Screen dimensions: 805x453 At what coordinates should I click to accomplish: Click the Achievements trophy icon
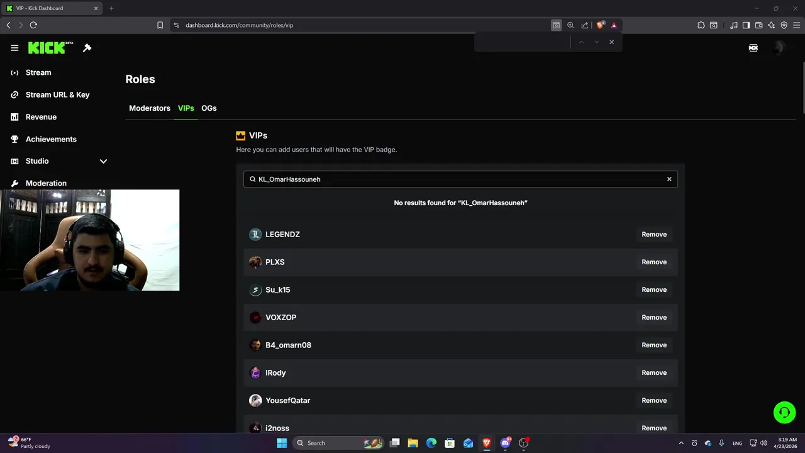tap(14, 139)
